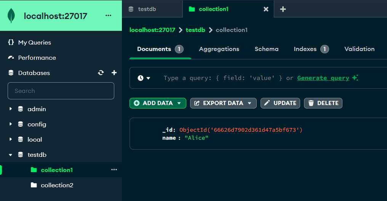This screenshot has height=201, width=387.
Task: Collapse the testdb database tree
Action: click(11, 155)
